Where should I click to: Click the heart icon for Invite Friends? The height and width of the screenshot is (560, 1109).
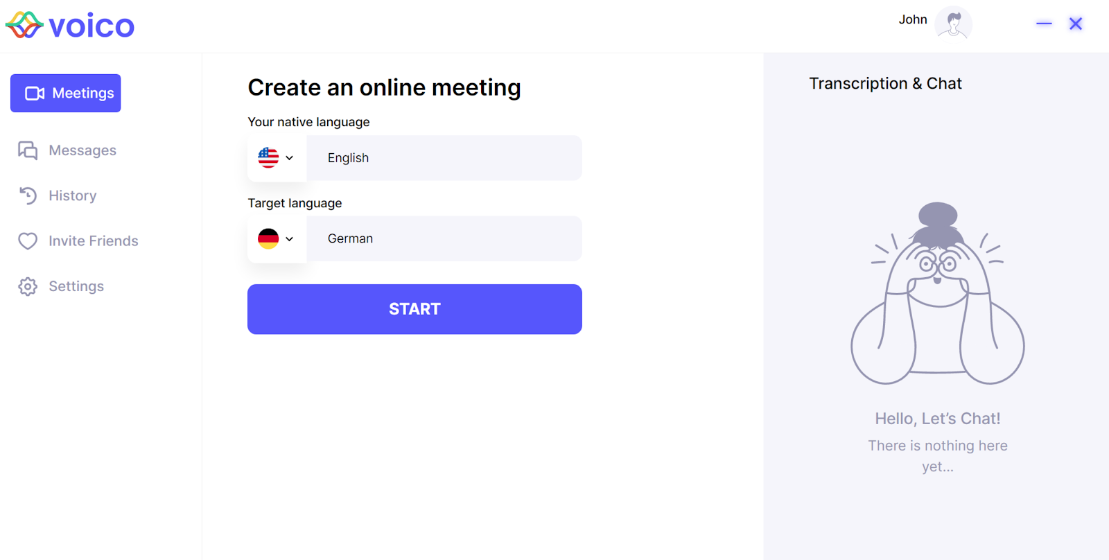[x=28, y=241]
